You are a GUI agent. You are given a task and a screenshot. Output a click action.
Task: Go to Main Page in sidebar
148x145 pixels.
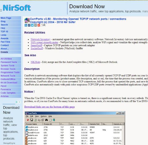[x=6, y=18]
